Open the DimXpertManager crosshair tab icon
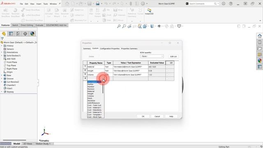Image resolution: width=263 pixels, height=148 pixels. click(x=25, y=34)
